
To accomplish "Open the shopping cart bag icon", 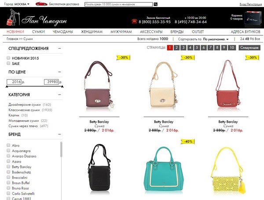I will point(253,19).
